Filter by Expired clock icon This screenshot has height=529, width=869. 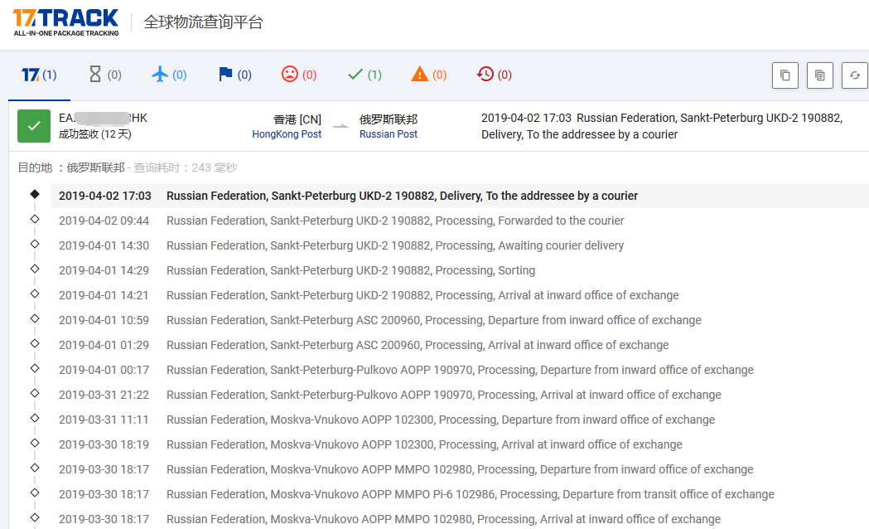(x=494, y=75)
